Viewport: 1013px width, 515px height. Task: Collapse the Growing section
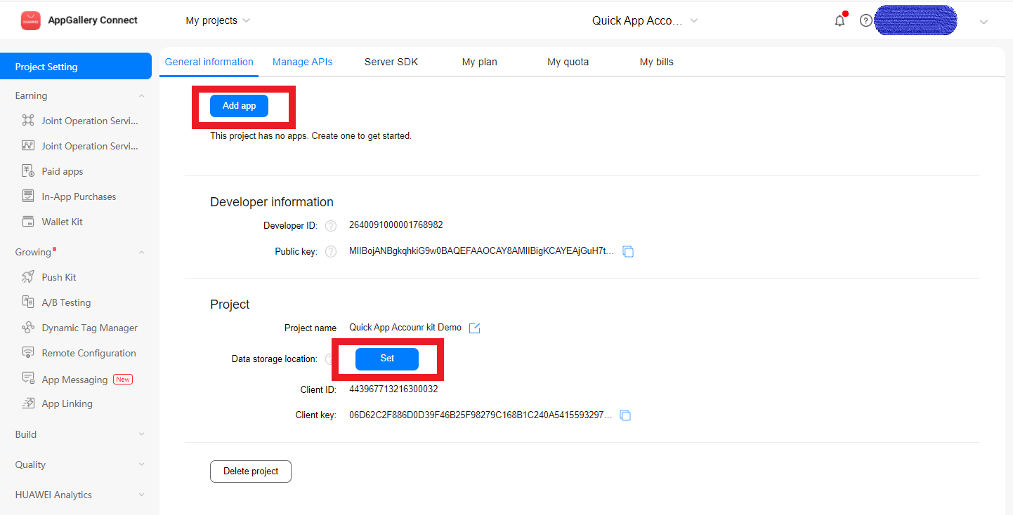(141, 252)
